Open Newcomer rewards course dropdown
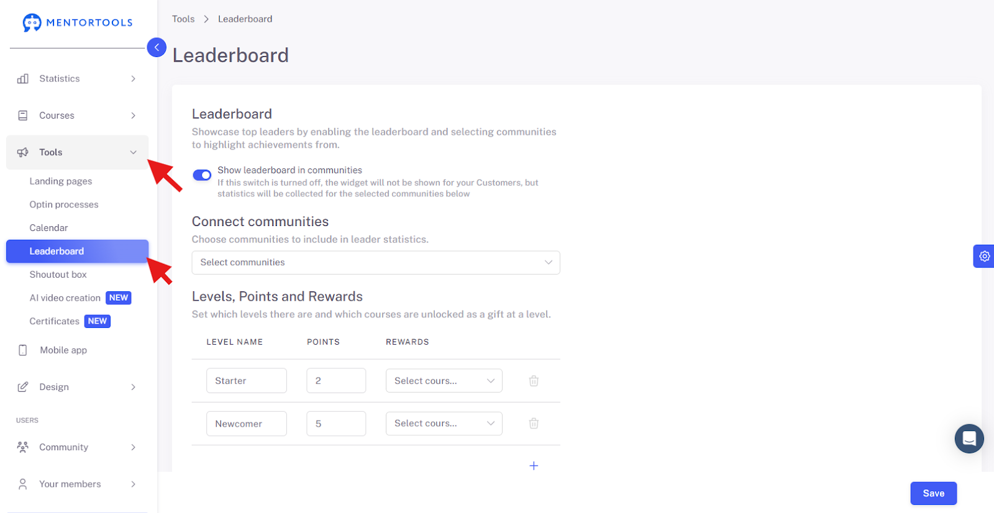 coord(444,424)
